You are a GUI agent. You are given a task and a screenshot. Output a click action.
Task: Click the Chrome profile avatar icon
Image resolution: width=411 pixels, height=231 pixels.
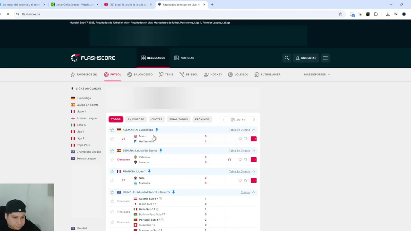404,14
